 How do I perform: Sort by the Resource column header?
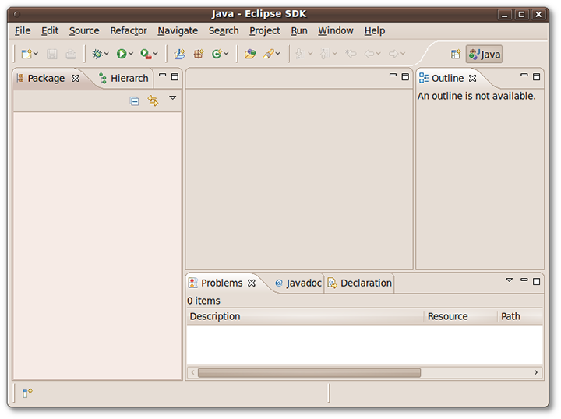[460, 316]
